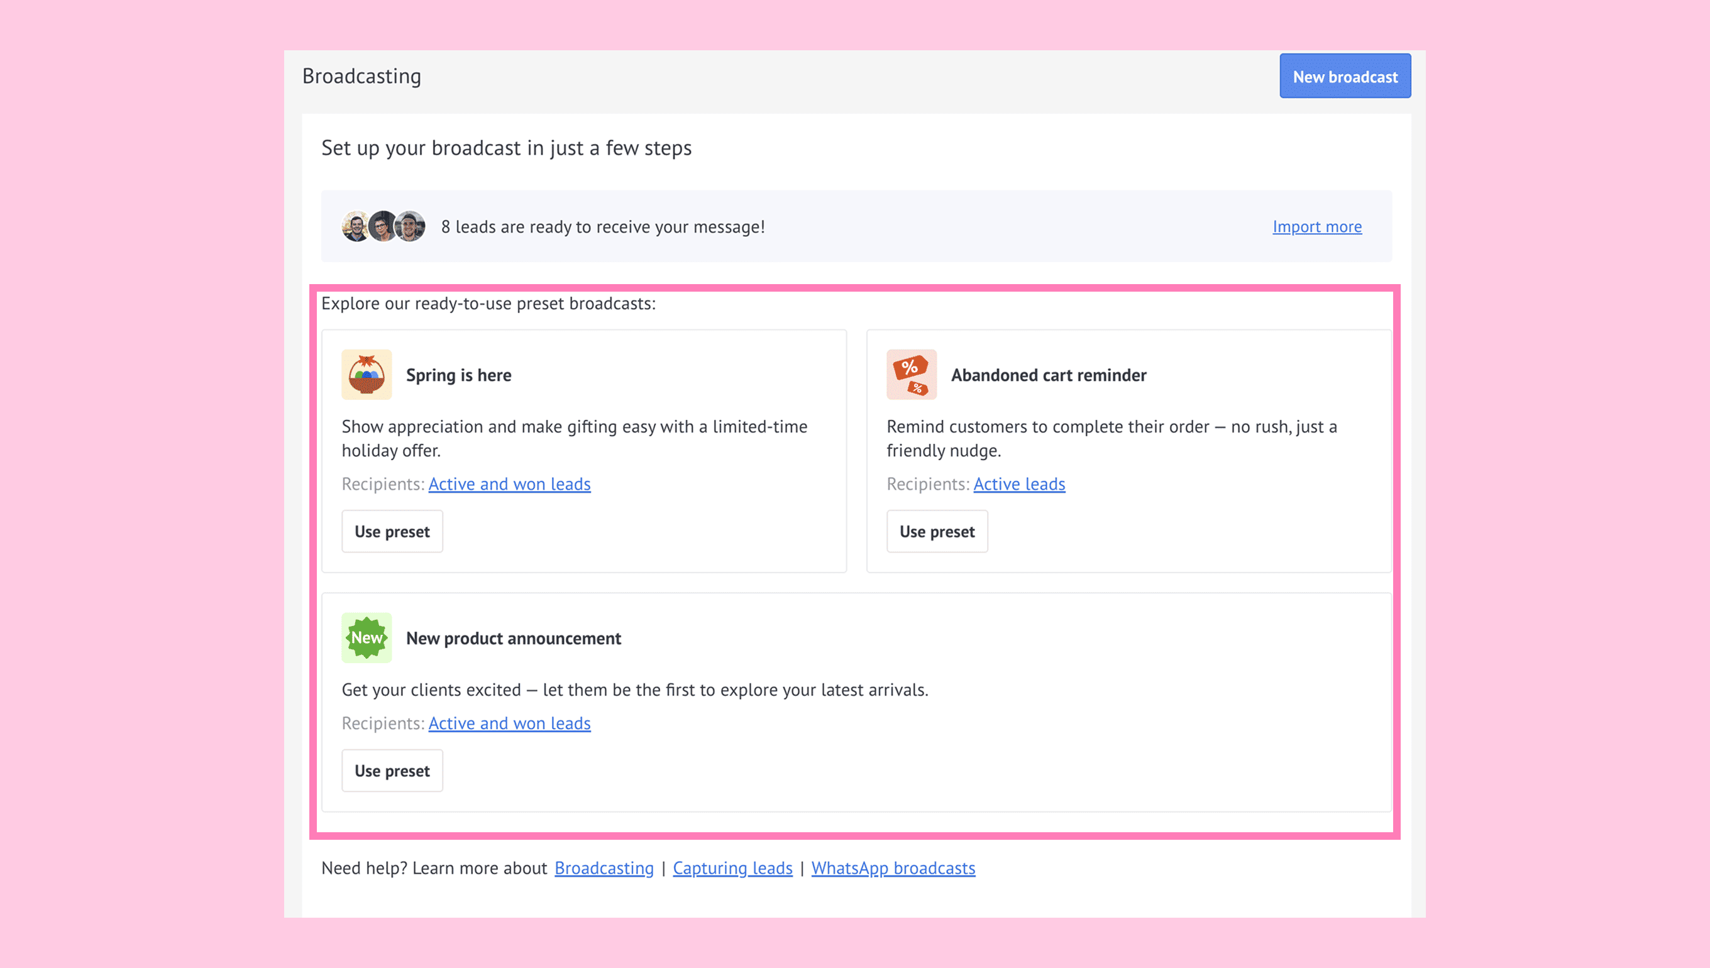Viewport: 1710px width, 968px height.
Task: Open Active and won leads under New product announcement
Action: [509, 724]
